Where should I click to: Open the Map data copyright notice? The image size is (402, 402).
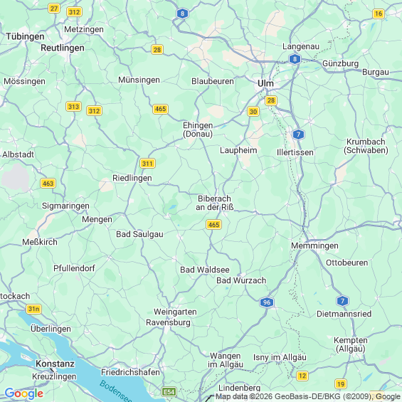click(x=308, y=396)
